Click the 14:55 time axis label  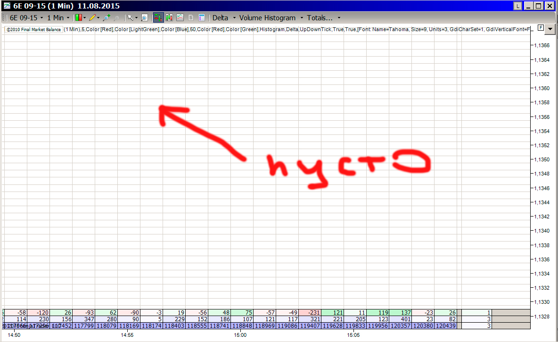pyautogui.click(x=127, y=335)
